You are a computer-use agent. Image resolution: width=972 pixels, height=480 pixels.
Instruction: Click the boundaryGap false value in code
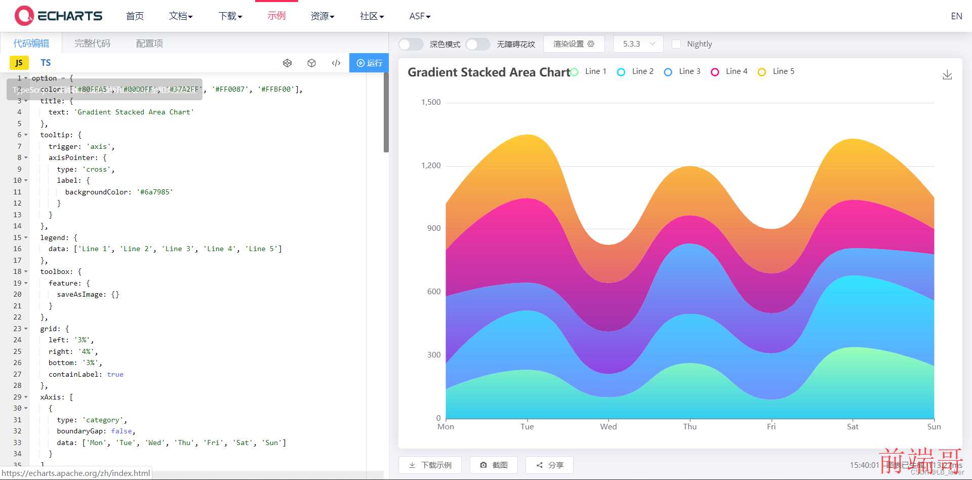(121, 431)
